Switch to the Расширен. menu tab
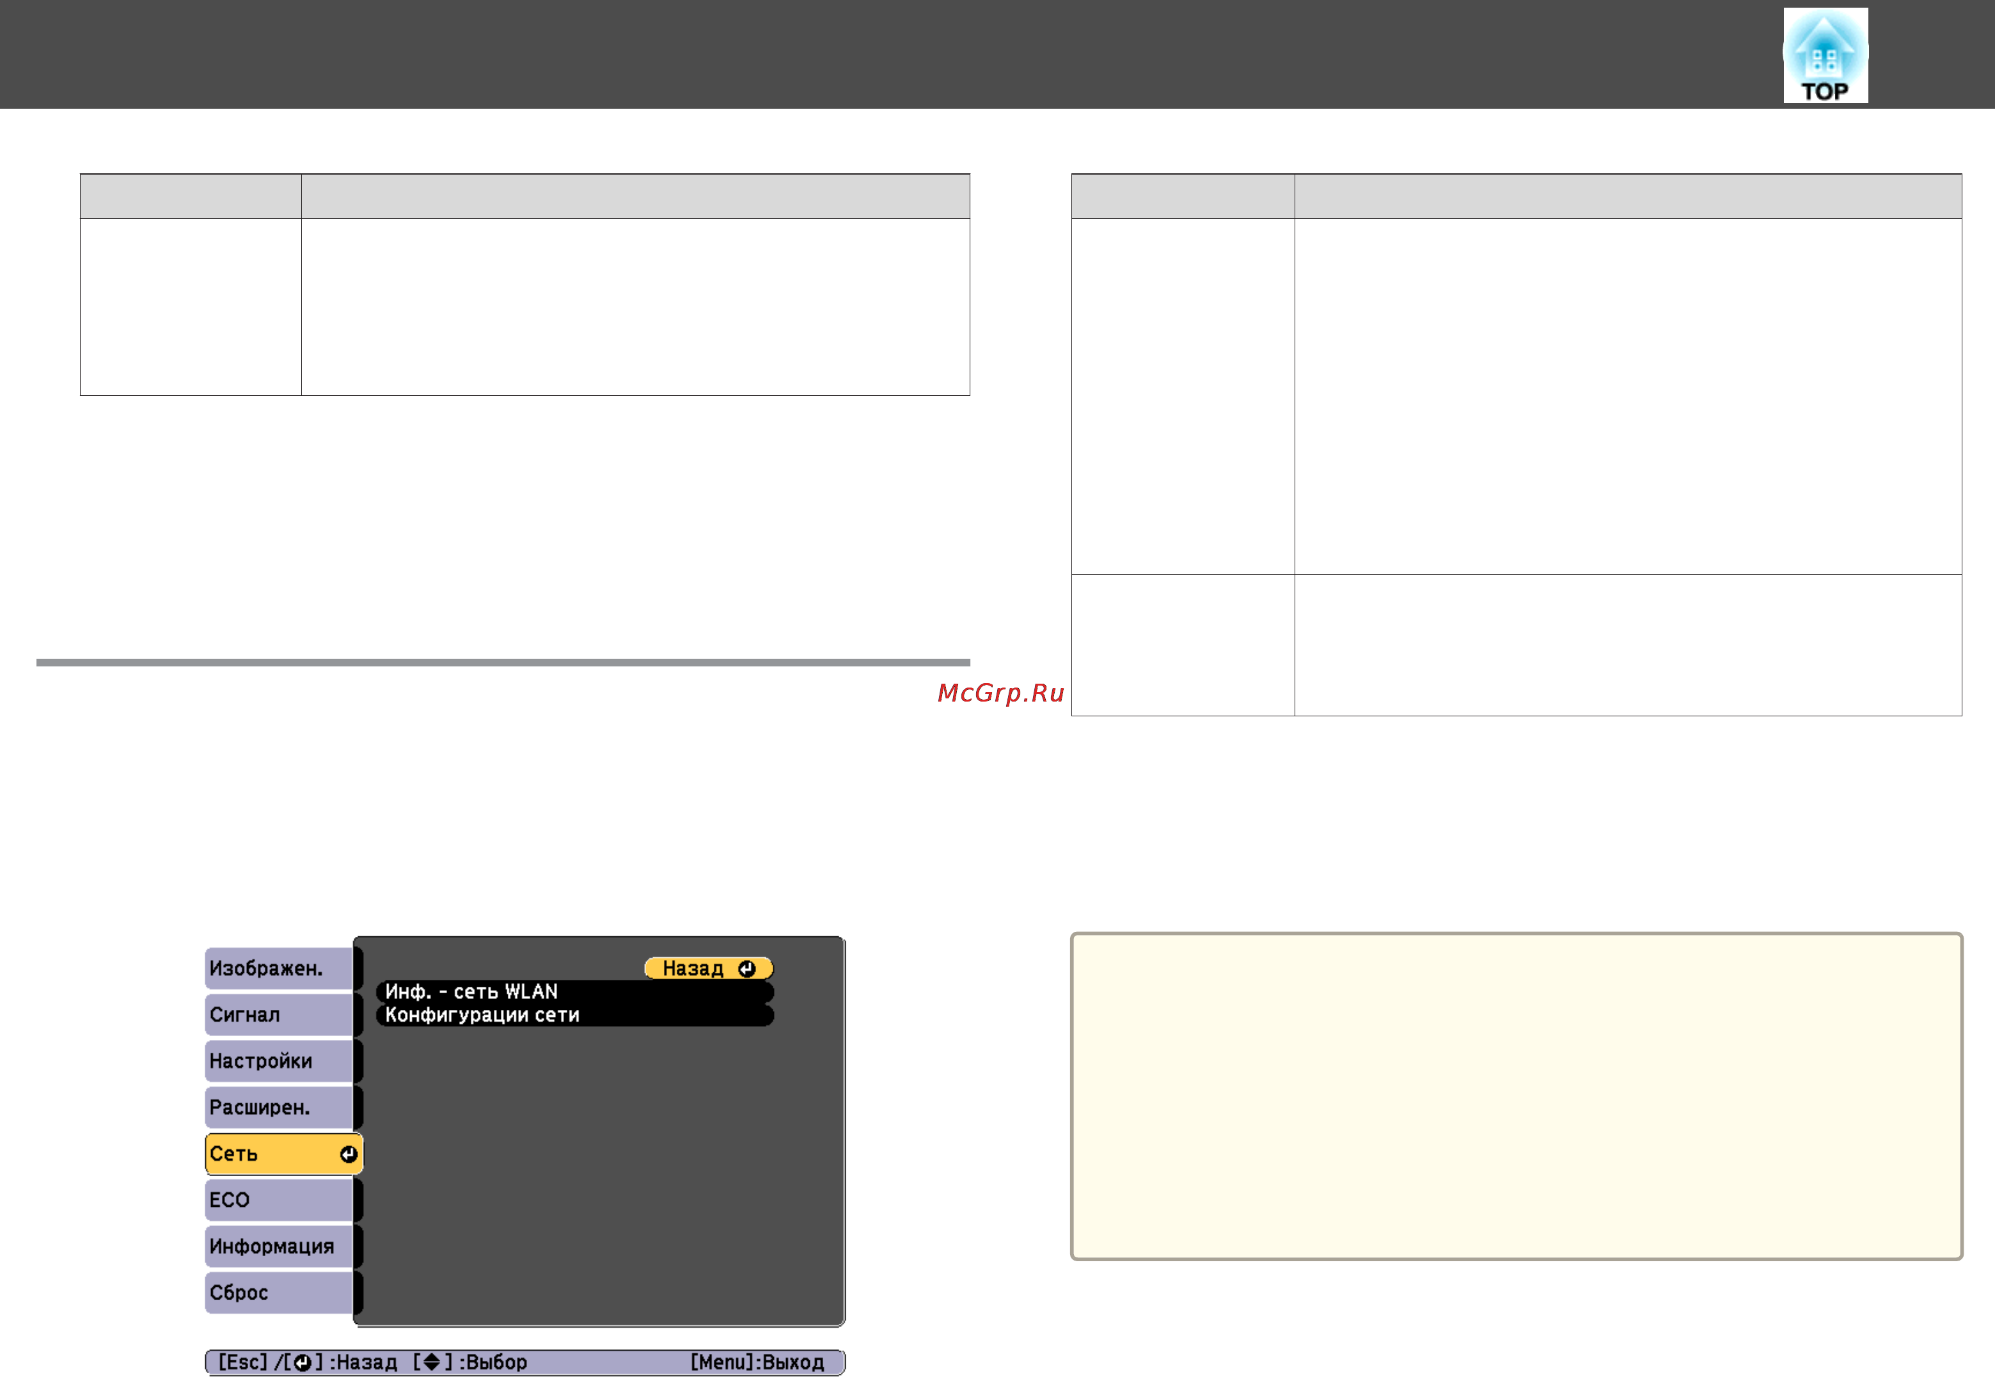The width and height of the screenshot is (1995, 1384). tap(278, 1107)
